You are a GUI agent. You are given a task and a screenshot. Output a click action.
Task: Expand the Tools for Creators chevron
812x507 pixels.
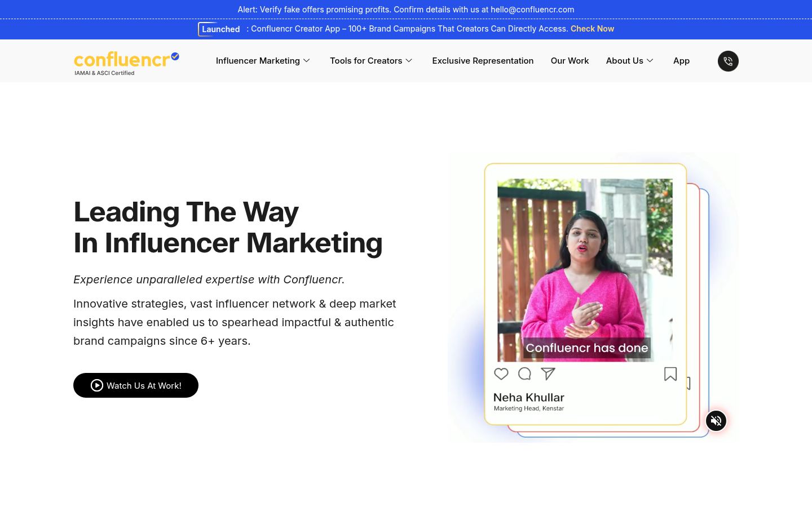tap(409, 61)
